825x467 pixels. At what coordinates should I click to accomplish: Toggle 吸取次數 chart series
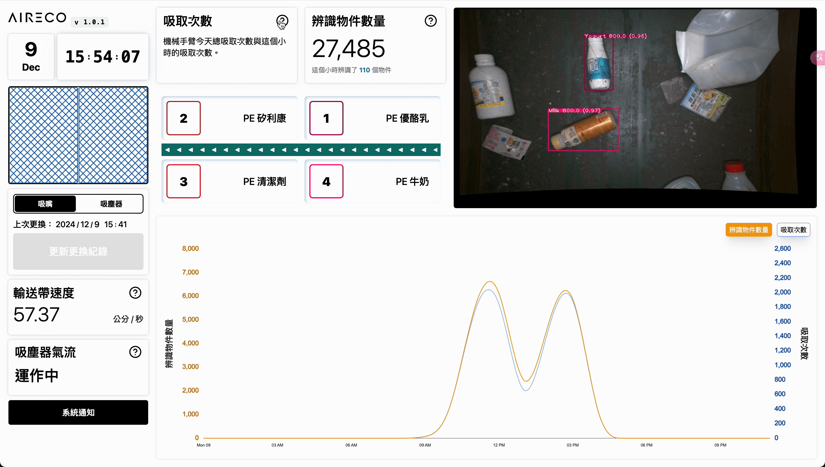(793, 230)
